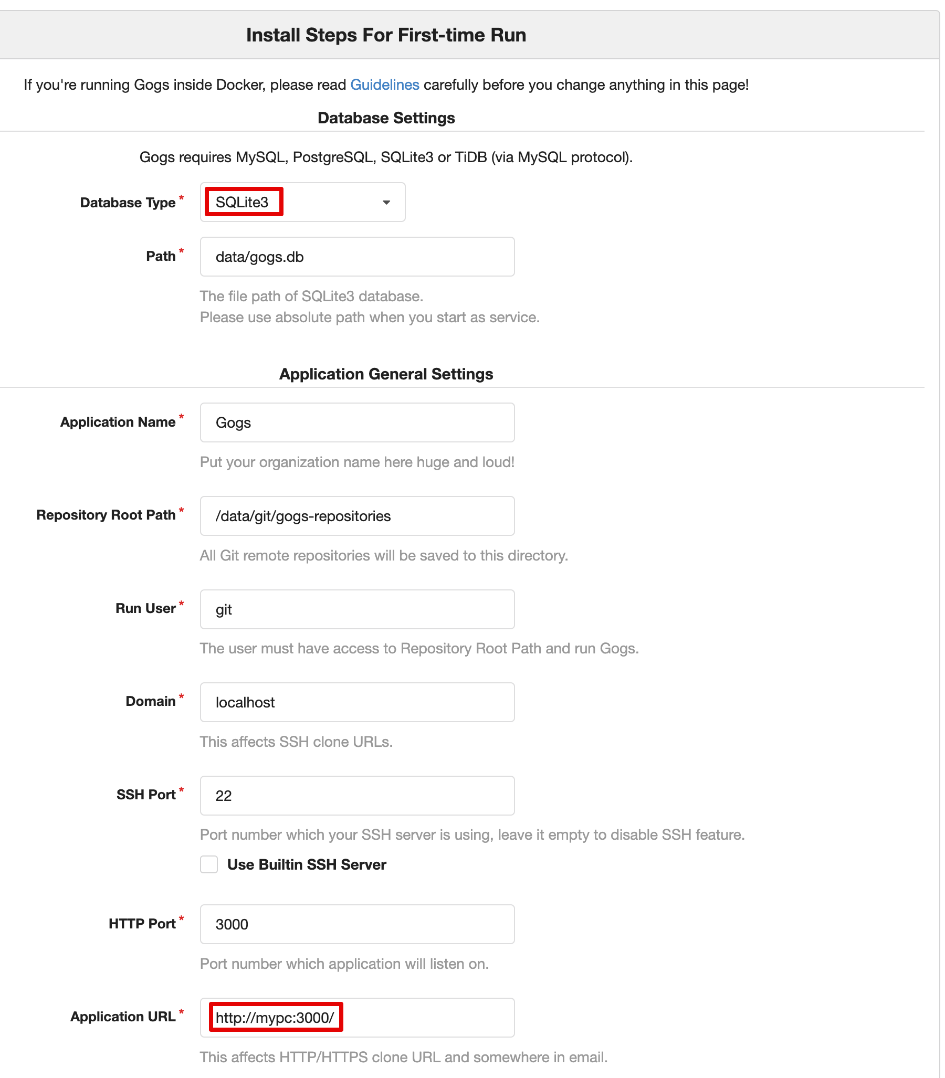The width and height of the screenshot is (945, 1078).
Task: Click the caret arrow in Database Type selector
Action: 386,203
